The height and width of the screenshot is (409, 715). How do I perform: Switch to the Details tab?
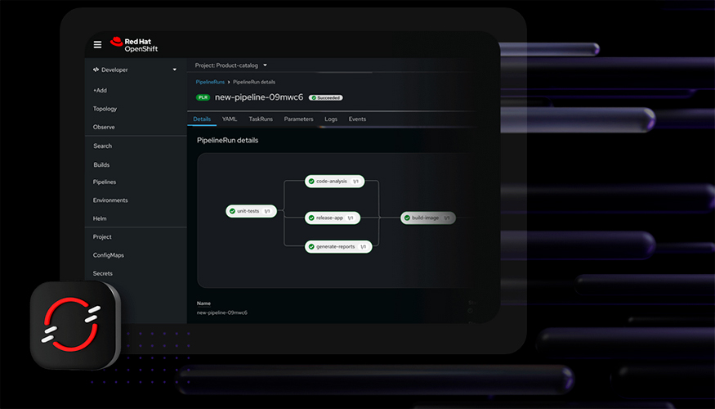202,119
